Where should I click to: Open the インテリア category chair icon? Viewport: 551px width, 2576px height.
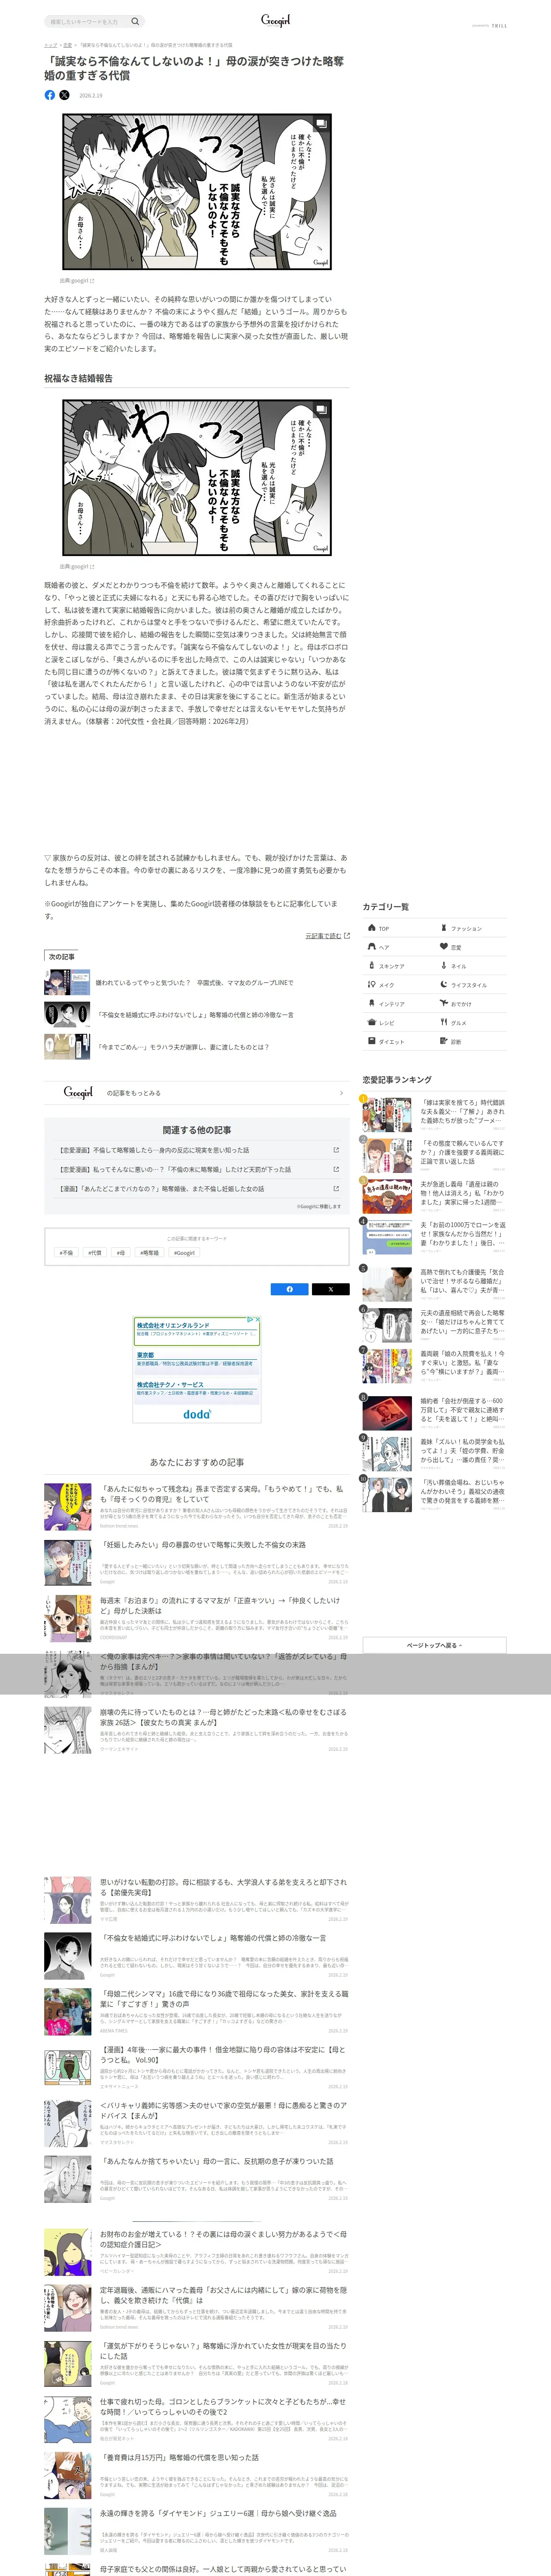click(372, 1003)
